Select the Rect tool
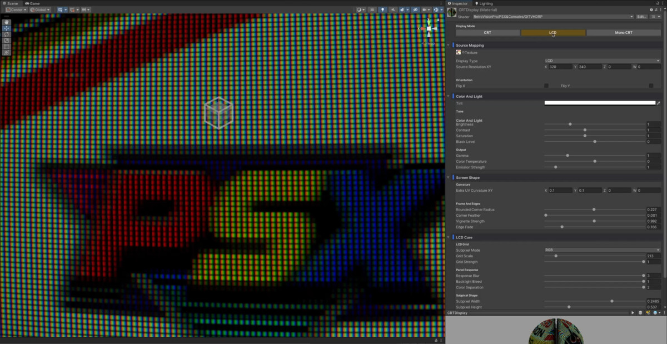Image resolution: width=667 pixels, height=344 pixels. tap(7, 47)
